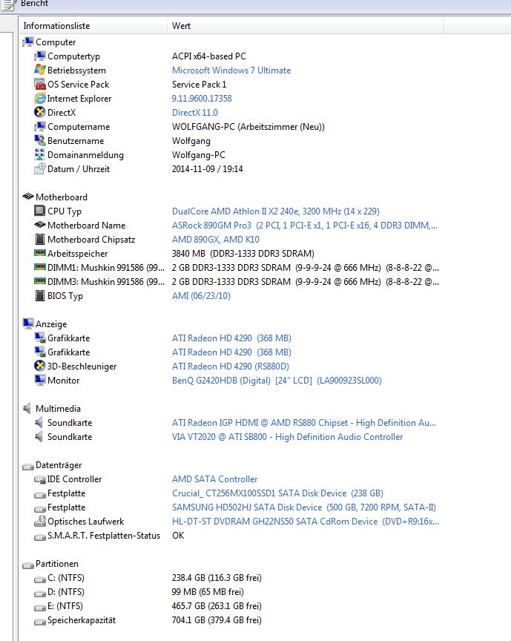Click the Datum / Uhrzeit clock icon

coord(39,169)
